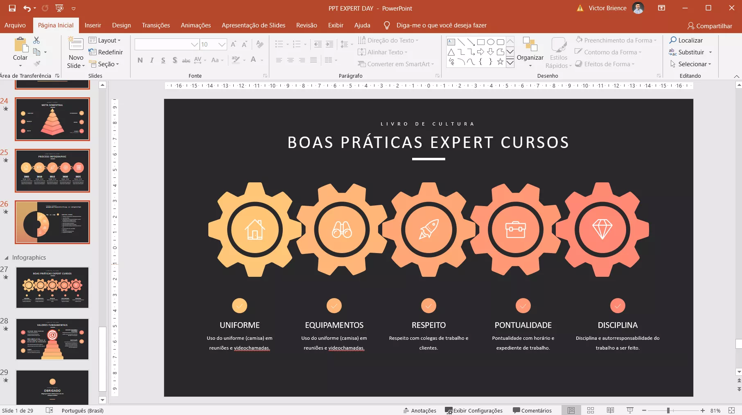Image resolution: width=742 pixels, height=415 pixels.
Task: Open the font size dropdown
Action: tap(221, 44)
